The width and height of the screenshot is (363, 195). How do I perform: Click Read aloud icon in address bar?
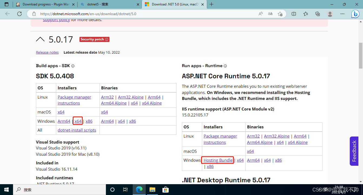(x=261, y=14)
